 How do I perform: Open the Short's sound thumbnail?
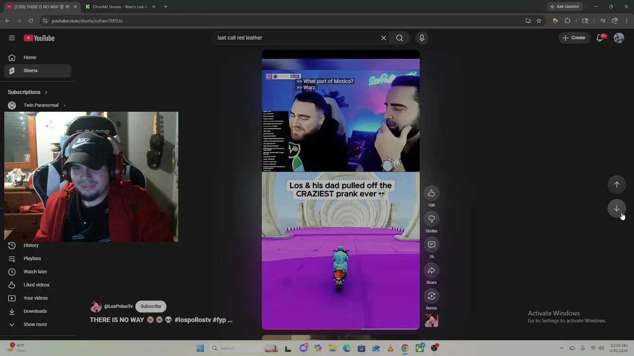(431, 320)
